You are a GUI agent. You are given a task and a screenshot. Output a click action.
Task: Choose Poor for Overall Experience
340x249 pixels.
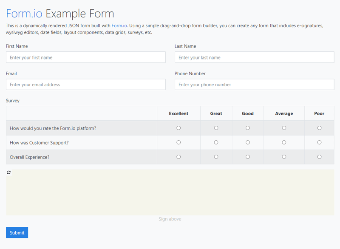(319, 157)
